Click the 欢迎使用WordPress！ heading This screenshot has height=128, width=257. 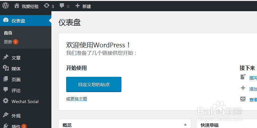click(98, 45)
